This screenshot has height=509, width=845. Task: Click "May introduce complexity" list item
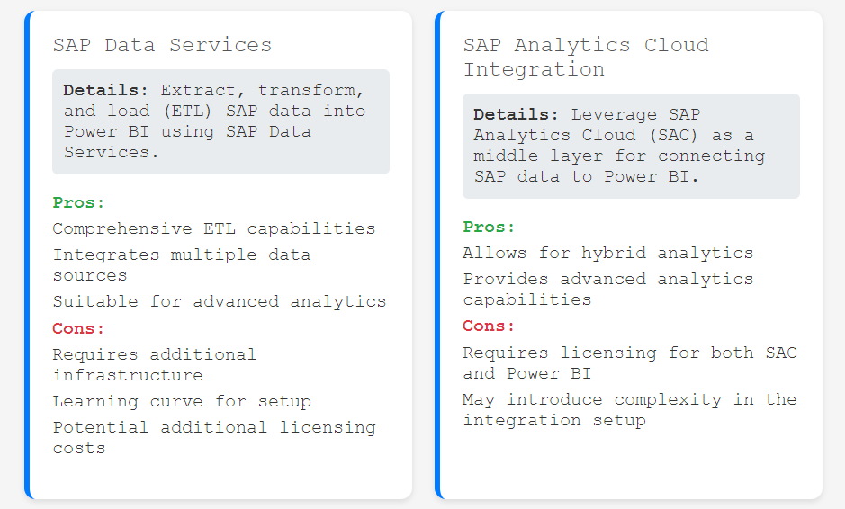(x=629, y=409)
